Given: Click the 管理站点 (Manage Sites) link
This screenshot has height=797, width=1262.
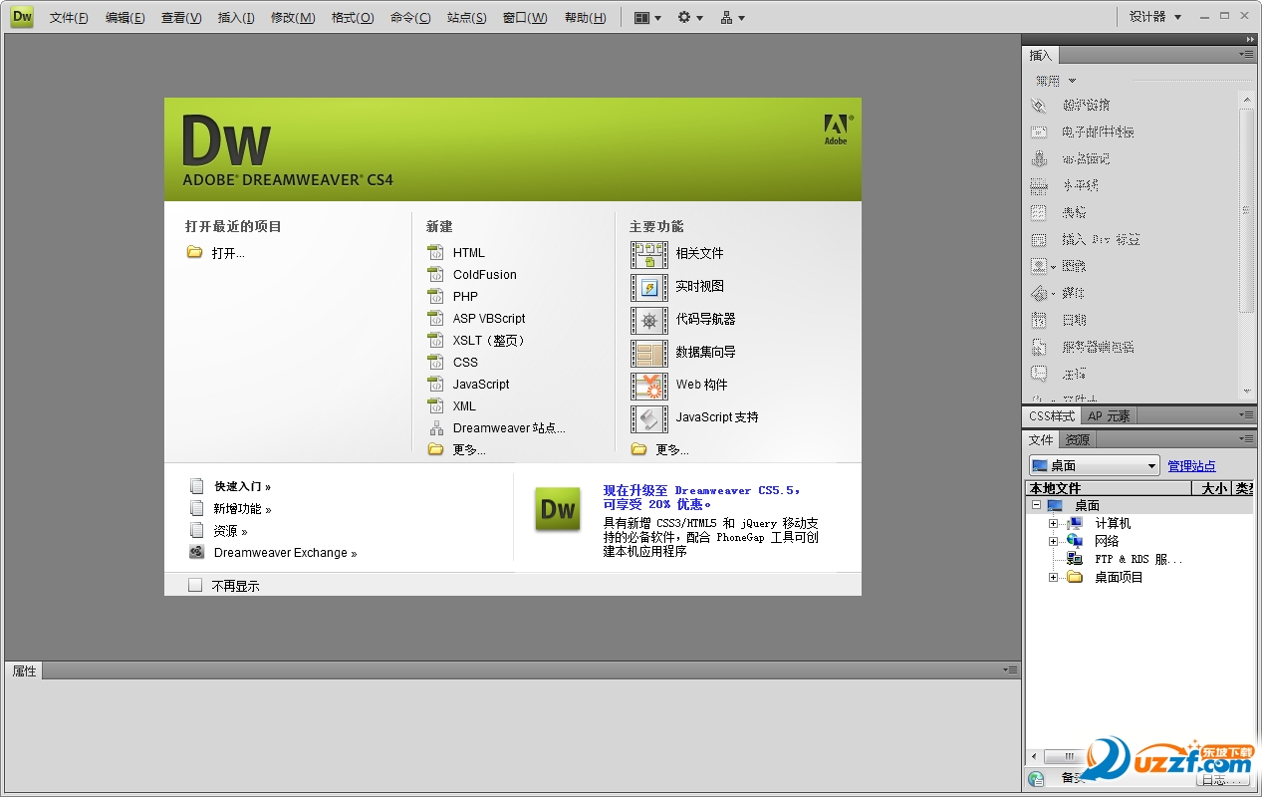Looking at the screenshot, I should click(x=1191, y=466).
